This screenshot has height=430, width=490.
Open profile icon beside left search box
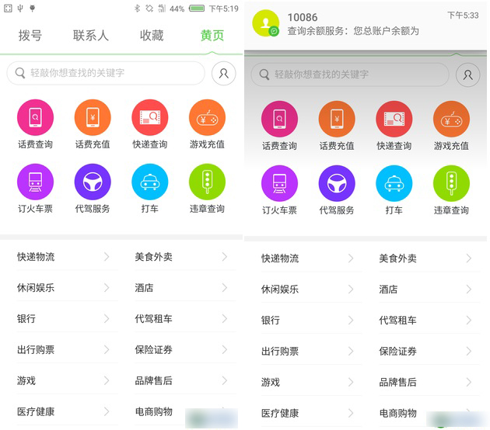point(224,74)
